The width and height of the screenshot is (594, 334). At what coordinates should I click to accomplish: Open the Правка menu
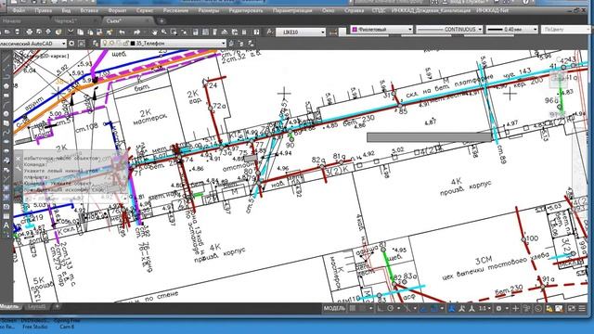(43, 10)
